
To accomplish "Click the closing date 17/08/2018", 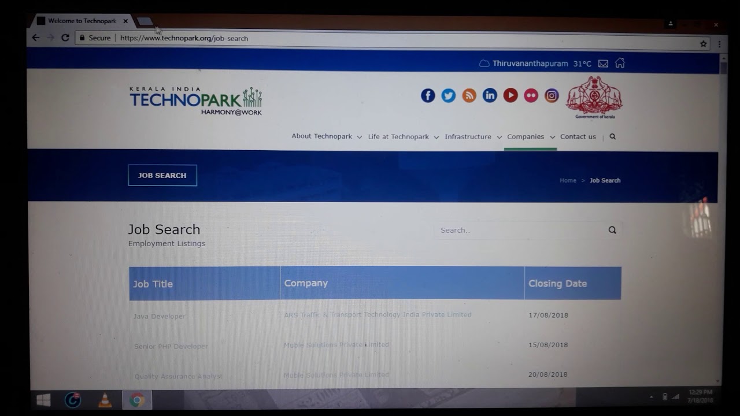I will point(548,315).
